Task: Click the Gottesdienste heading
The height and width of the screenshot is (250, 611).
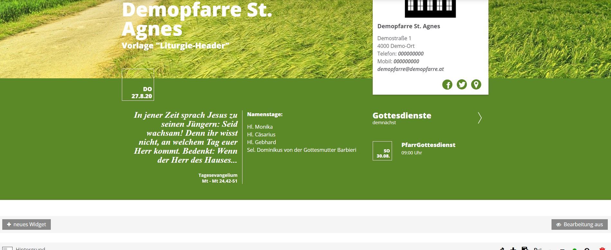Action: point(402,116)
